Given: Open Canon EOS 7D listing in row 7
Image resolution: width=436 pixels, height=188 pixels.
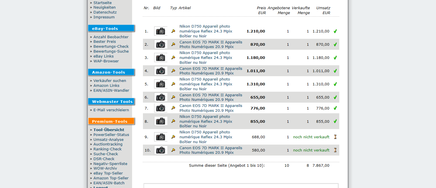Looking at the screenshot, I should coord(211,108).
